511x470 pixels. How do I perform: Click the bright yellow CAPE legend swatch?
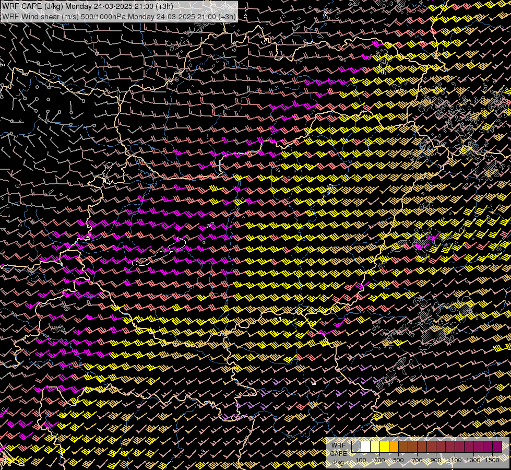(x=385, y=447)
